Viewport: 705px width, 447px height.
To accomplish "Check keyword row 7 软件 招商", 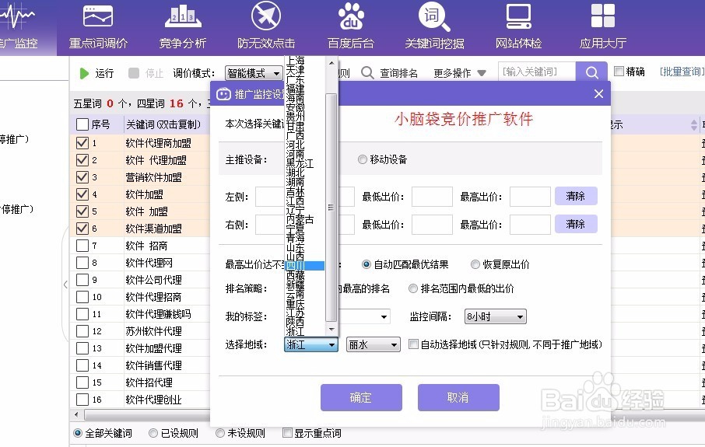I will pyautogui.click(x=82, y=246).
